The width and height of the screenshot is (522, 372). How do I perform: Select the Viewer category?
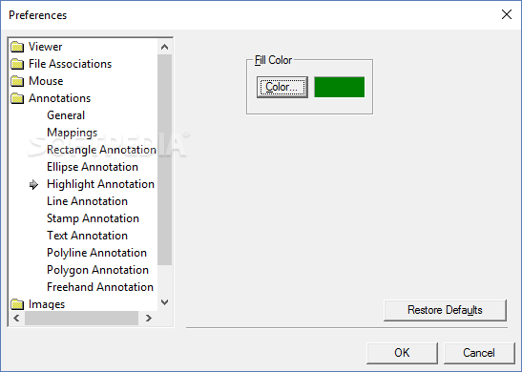coord(45,47)
